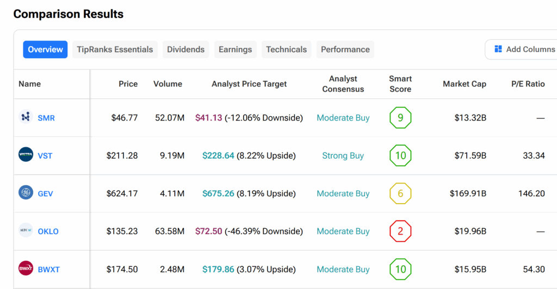The height and width of the screenshot is (289, 557).
Task: Click the OKLO company logo icon
Action: pos(26,230)
